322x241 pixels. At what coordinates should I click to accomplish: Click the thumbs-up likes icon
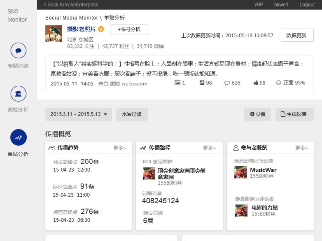256,83
